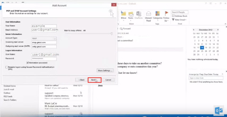Click the Next button in Add Account

point(94,80)
